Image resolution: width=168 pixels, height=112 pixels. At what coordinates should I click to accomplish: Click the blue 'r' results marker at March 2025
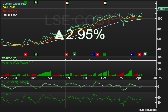[x=132, y=54]
